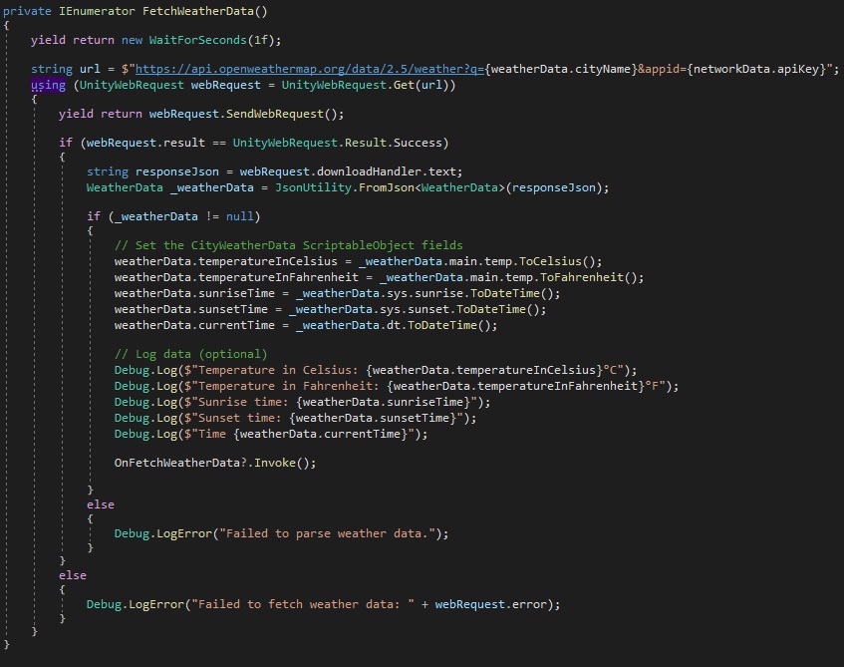The image size is (844, 667).
Task: Click the underlined using keyword
Action: pos(48,85)
